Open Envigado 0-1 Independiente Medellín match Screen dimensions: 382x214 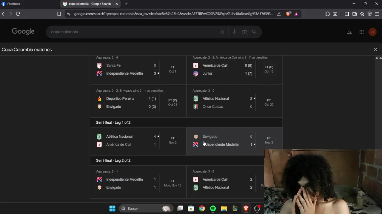coord(235,141)
